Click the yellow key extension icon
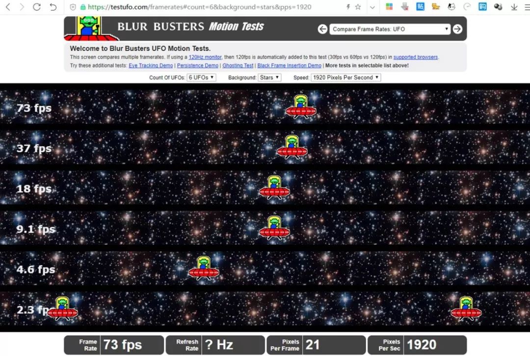The image size is (530, 356). click(x=436, y=7)
